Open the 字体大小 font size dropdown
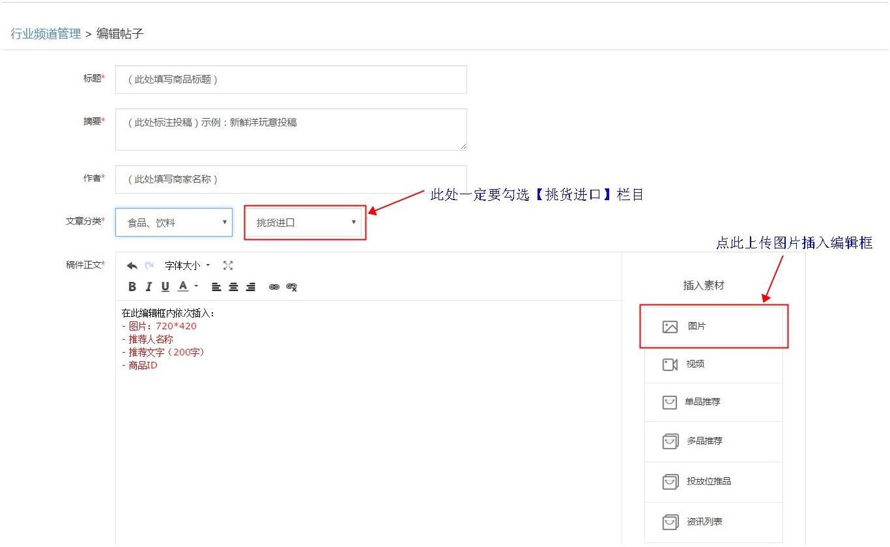 coord(187,265)
